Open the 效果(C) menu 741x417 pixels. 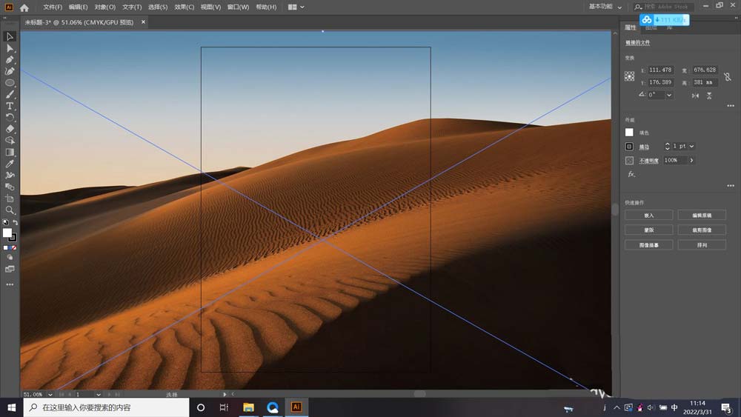(x=185, y=7)
